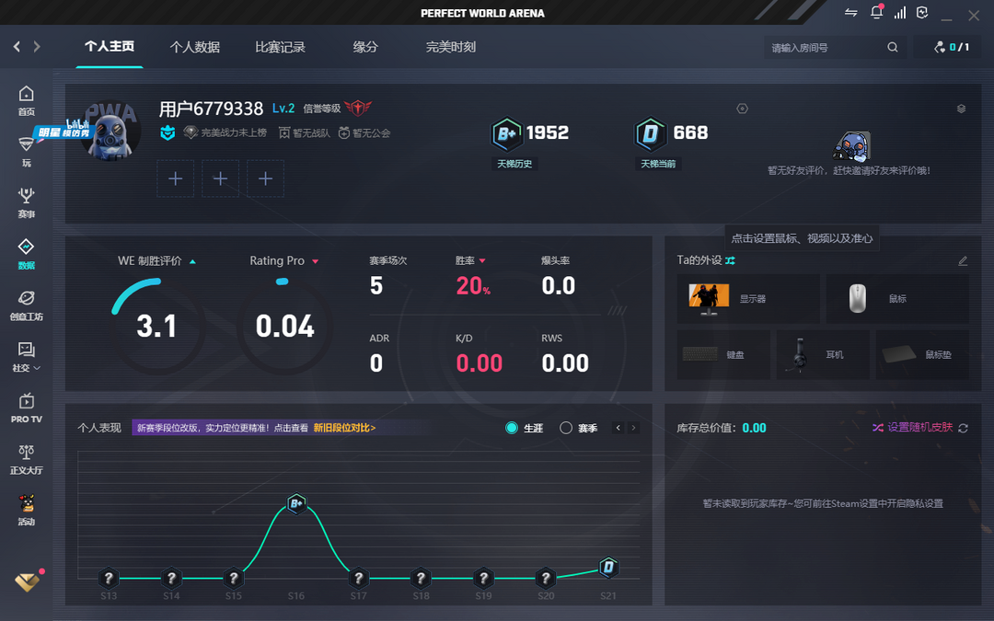Click the red 信誉等级 wings badge
Viewport: 994px width, 621px height.
tap(358, 108)
